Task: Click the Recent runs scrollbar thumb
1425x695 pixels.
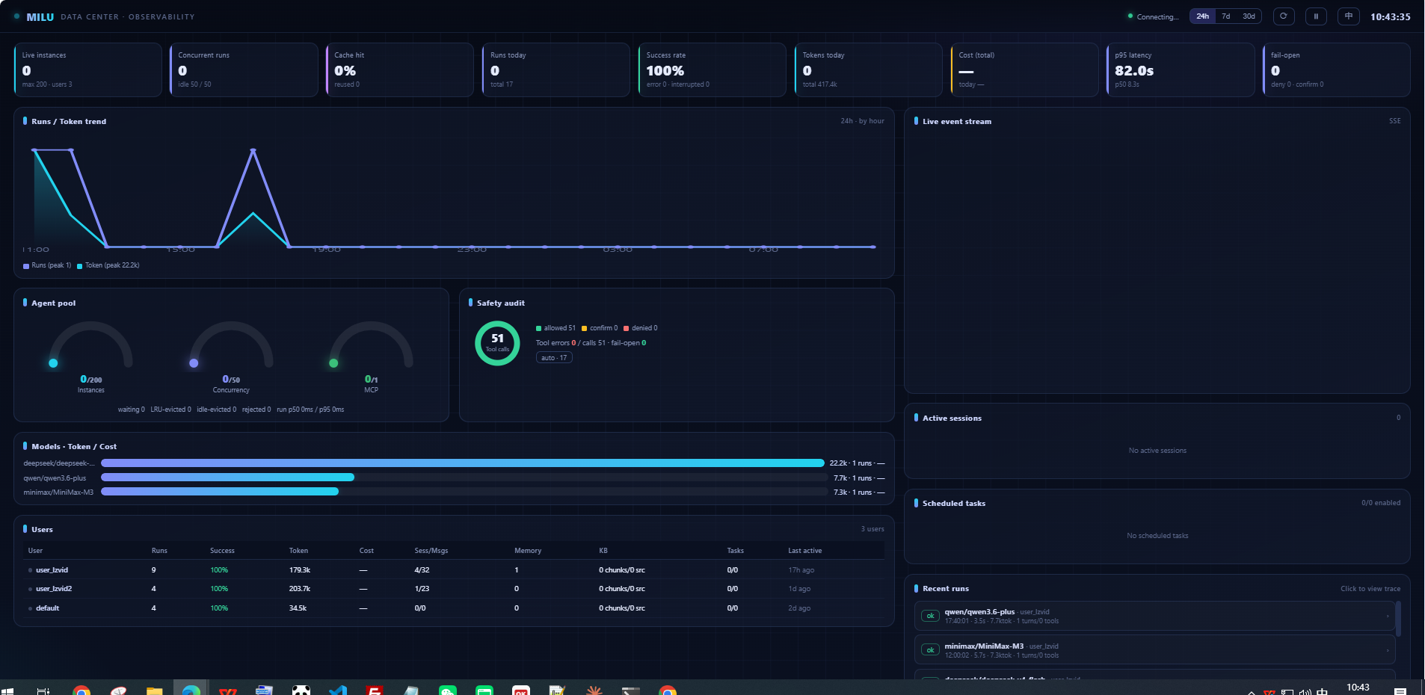Action: [1398, 619]
